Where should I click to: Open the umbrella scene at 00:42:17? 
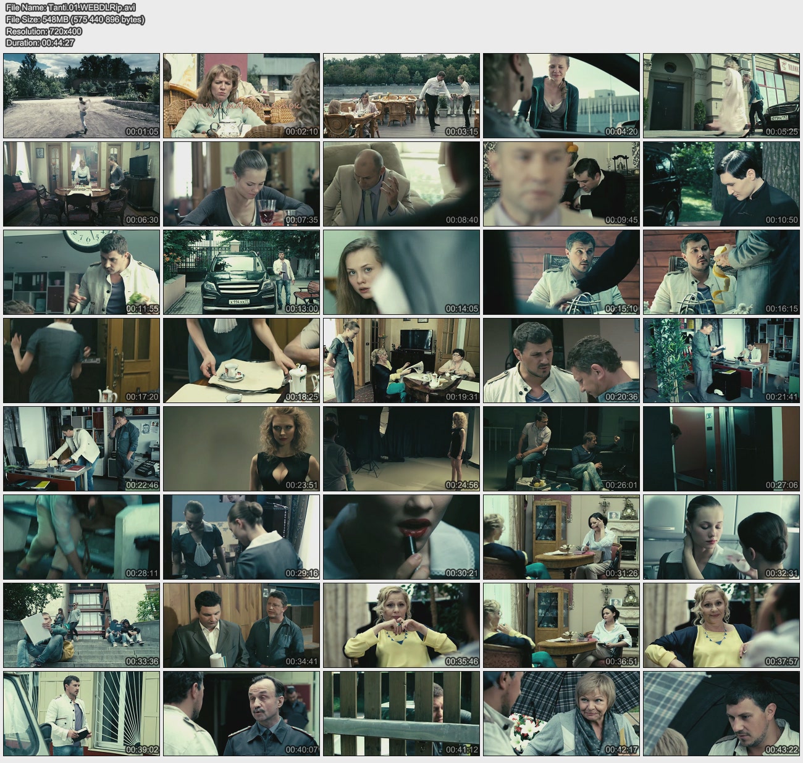point(561,714)
